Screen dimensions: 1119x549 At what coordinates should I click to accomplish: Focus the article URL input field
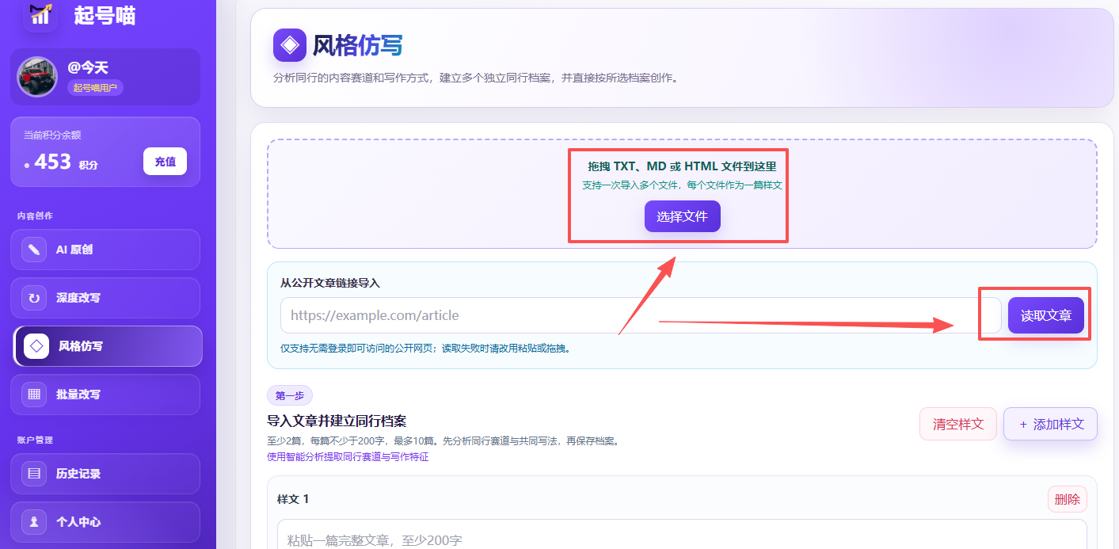(x=641, y=315)
